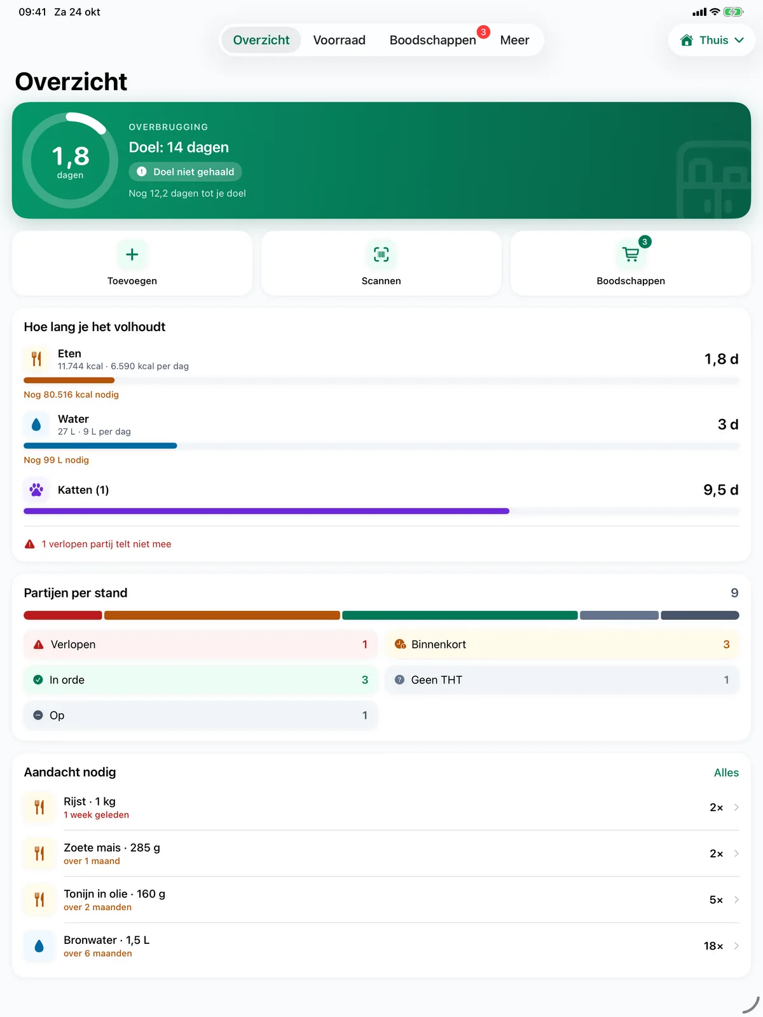Tap the plus icon for Toevoegen

(132, 255)
